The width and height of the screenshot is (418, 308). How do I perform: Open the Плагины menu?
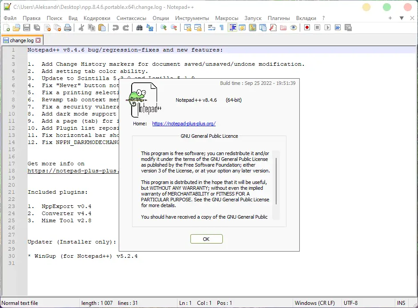pyautogui.click(x=278, y=18)
